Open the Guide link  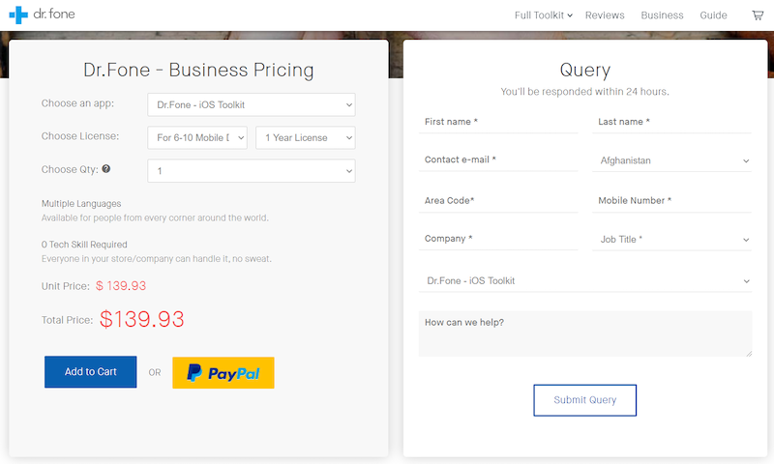[x=713, y=15]
